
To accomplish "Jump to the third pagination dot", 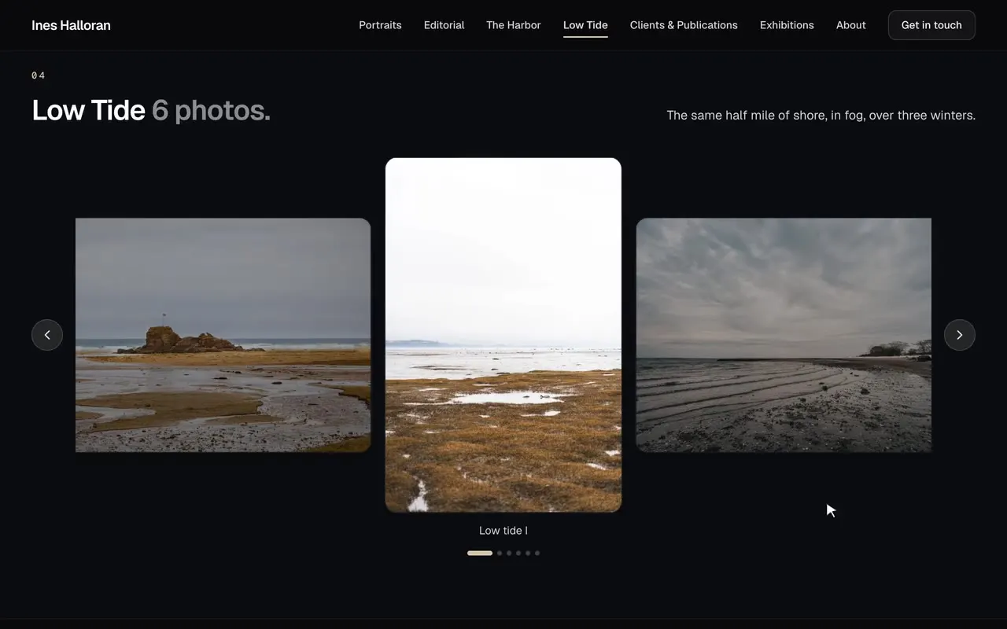I will point(509,553).
